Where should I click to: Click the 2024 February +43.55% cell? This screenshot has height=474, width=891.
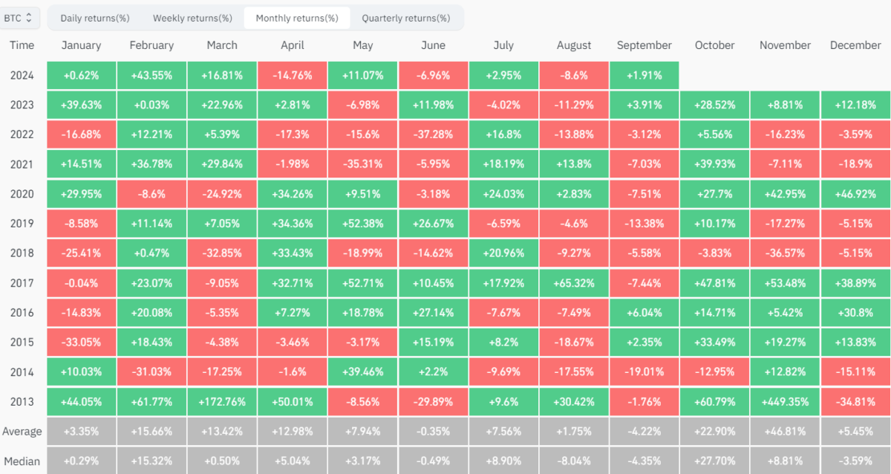(151, 75)
